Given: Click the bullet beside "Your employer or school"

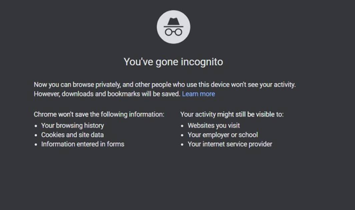Looking at the screenshot, I should 182,135.
